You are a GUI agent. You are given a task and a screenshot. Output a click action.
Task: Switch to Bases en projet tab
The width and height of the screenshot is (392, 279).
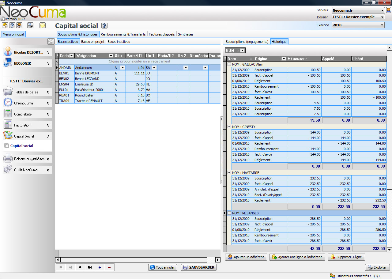click(x=93, y=42)
